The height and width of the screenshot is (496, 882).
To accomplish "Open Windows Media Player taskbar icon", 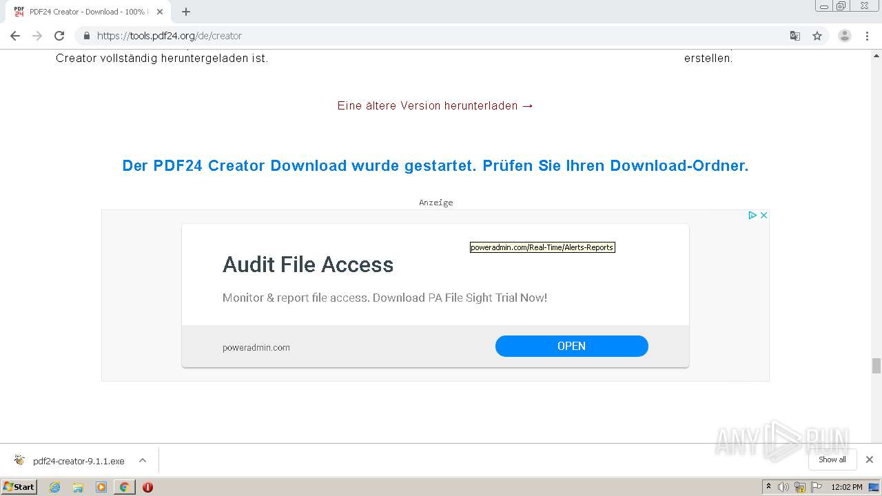I will [x=101, y=487].
